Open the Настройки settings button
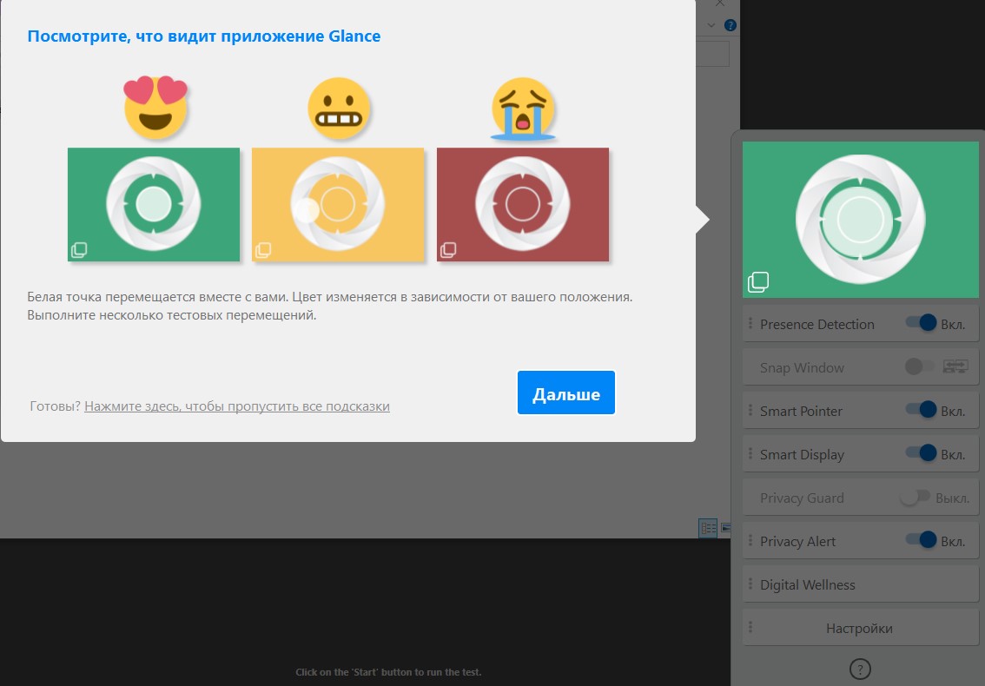 tap(860, 628)
